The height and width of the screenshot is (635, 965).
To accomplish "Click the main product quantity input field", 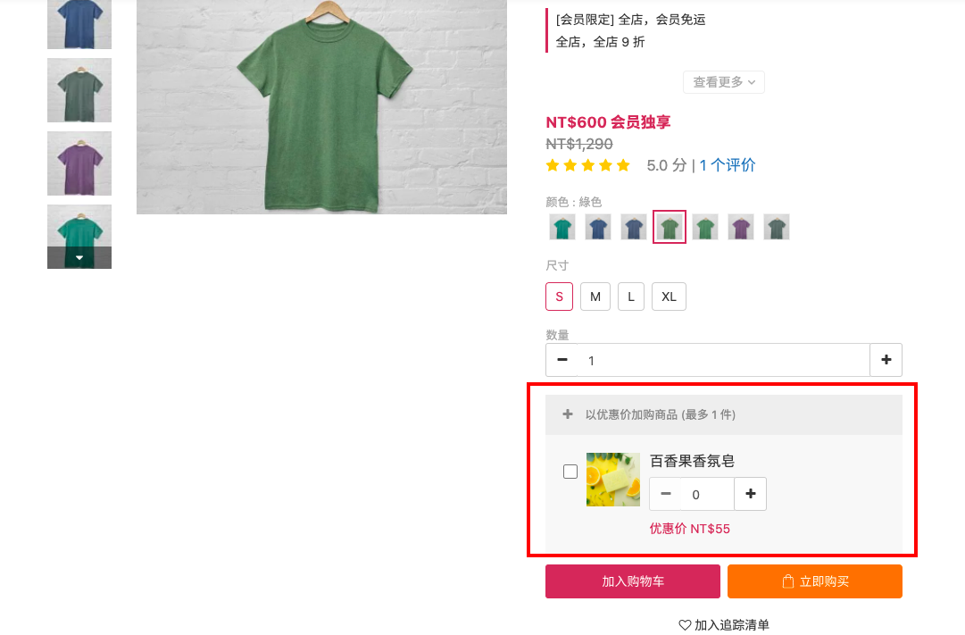I will 724,360.
